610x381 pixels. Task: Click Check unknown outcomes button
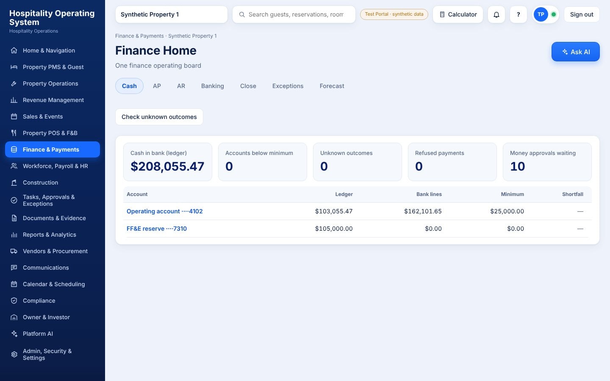[159, 117]
